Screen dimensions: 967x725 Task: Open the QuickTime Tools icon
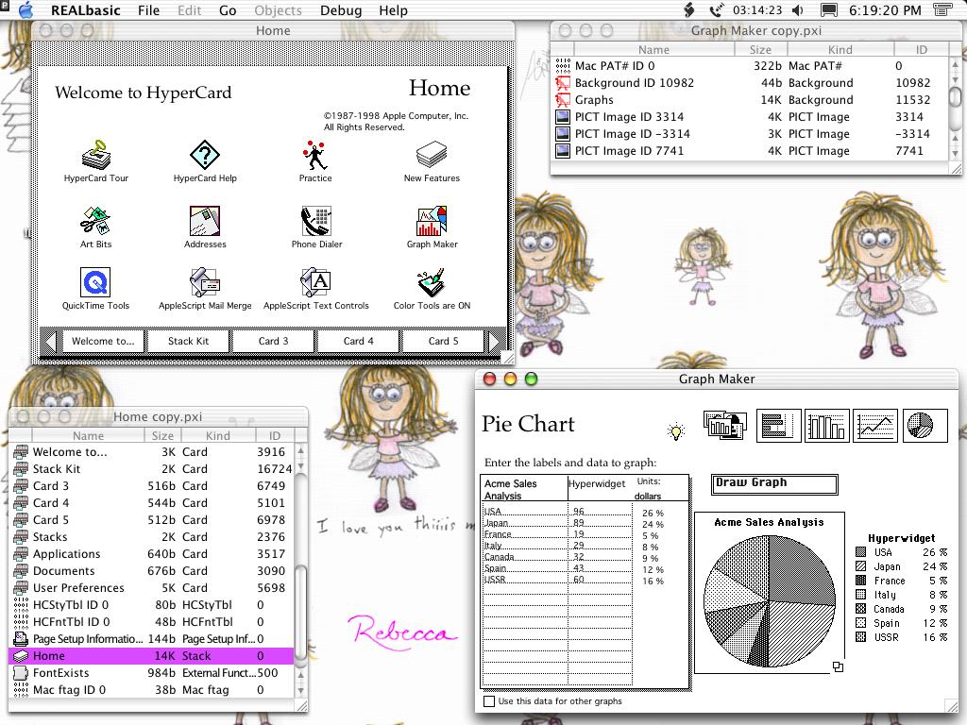(95, 281)
